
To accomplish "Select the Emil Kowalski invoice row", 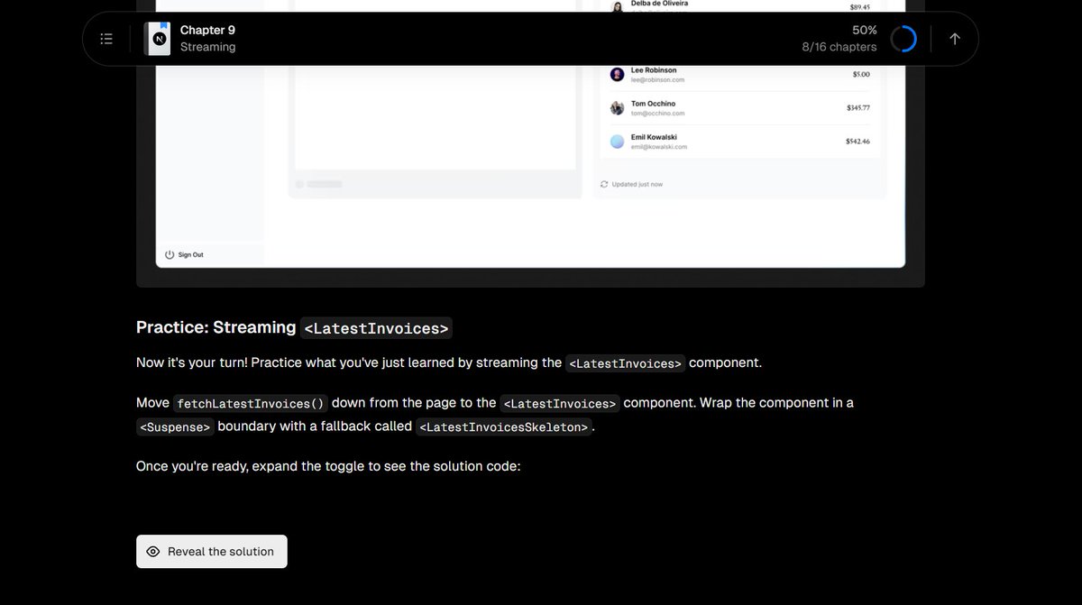I will pos(740,142).
